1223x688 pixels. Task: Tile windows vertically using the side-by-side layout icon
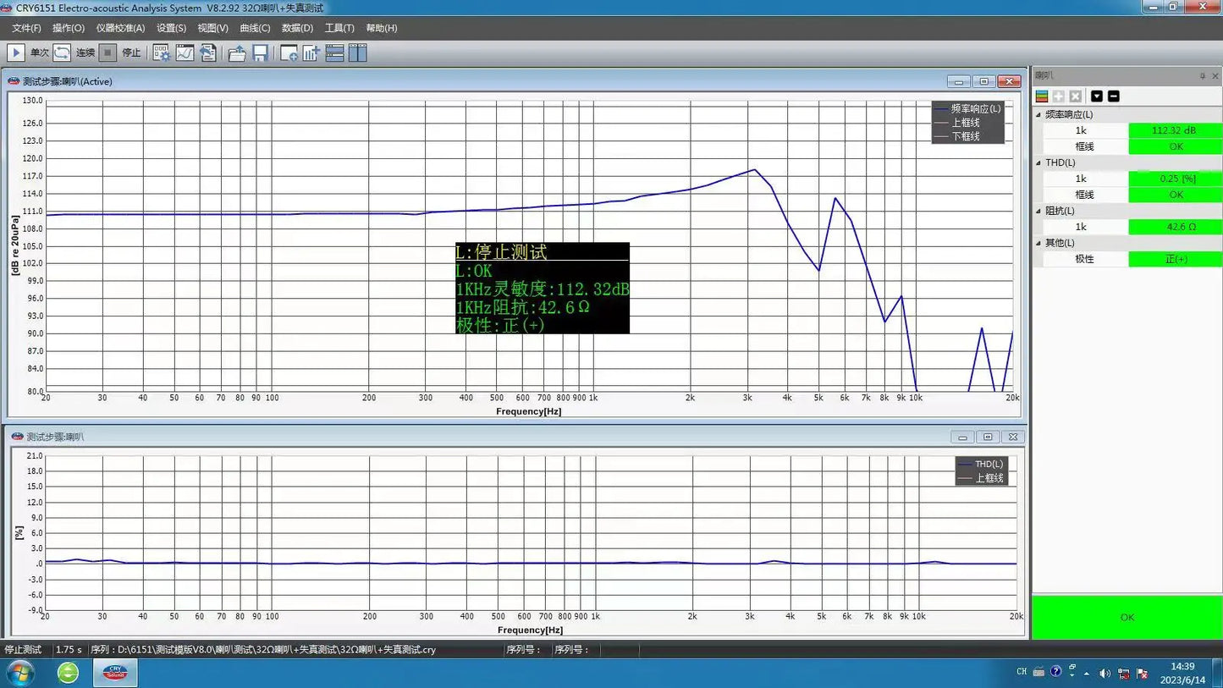tap(358, 52)
